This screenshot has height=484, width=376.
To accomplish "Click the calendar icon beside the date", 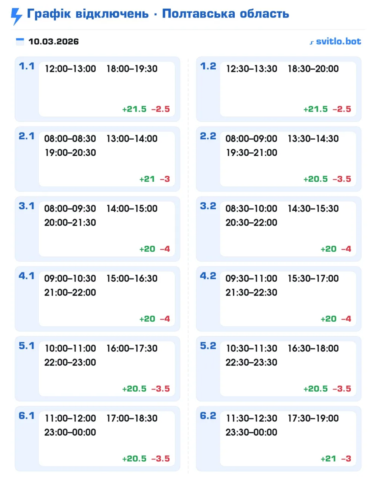I will pos(20,41).
